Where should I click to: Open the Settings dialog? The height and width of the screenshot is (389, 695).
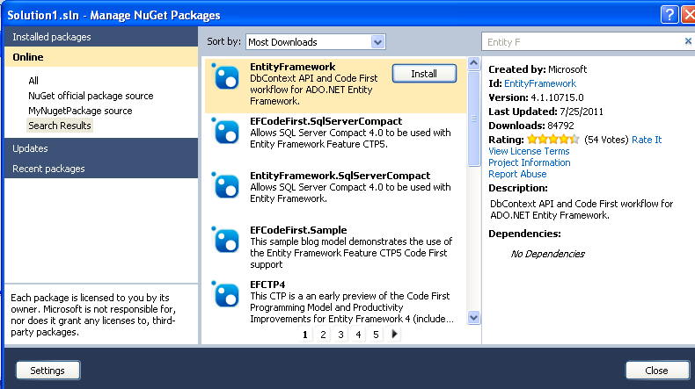pos(48,371)
